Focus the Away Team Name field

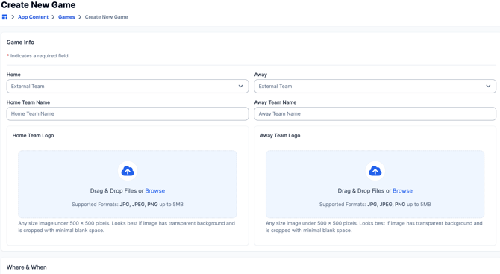pyautogui.click(x=375, y=114)
